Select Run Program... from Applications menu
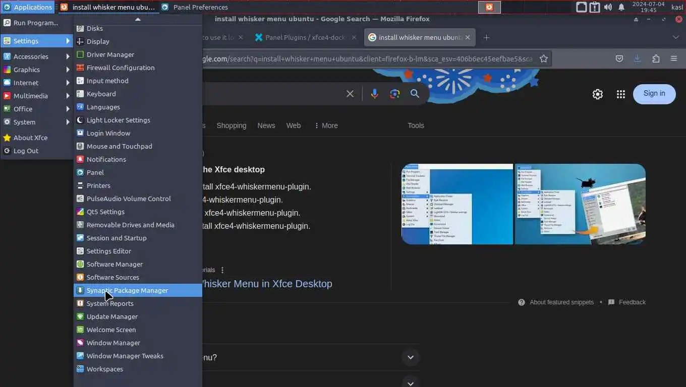The width and height of the screenshot is (686, 387). pos(37,23)
